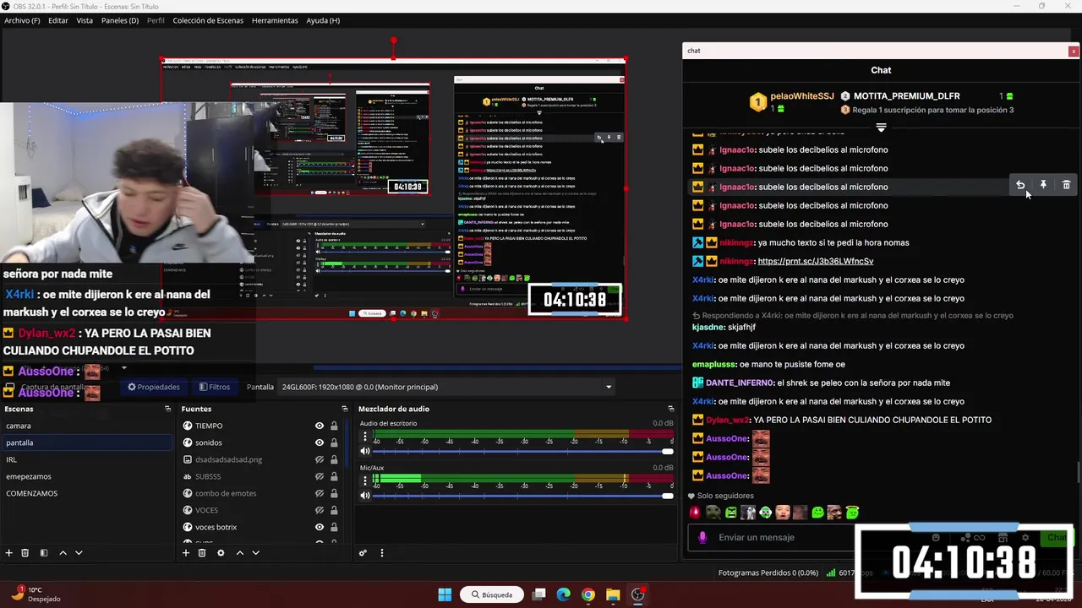Toggle lock on sonidos source

click(x=334, y=442)
